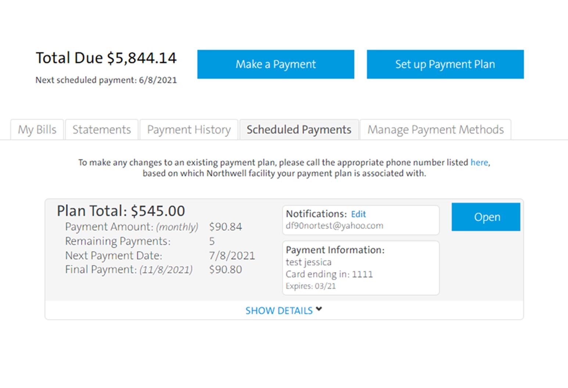Switch to the My Bills tab
The image size is (568, 388).
point(37,130)
